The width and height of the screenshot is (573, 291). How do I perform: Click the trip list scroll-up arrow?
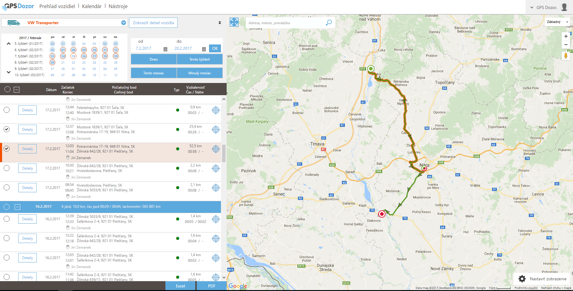(224, 99)
